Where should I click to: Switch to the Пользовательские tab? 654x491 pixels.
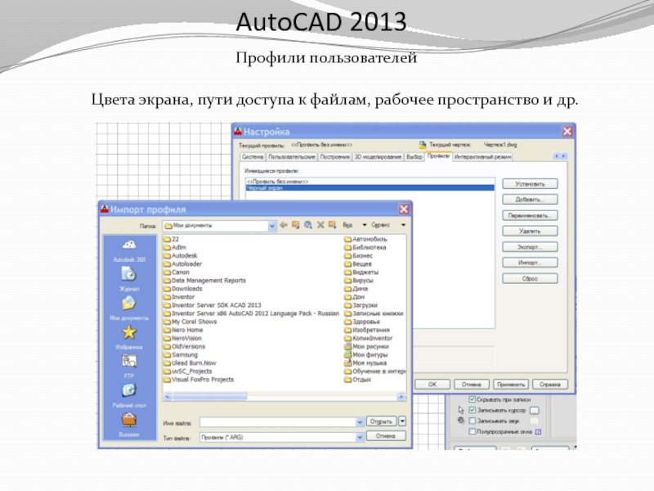pos(292,157)
